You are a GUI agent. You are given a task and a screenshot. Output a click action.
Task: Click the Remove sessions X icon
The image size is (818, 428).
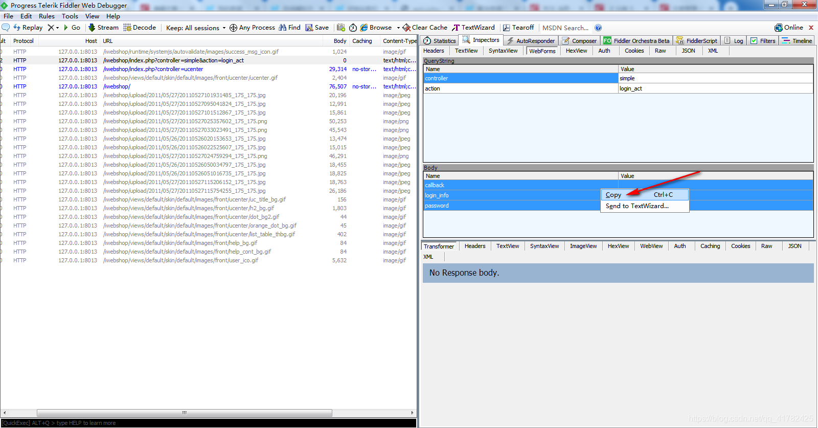[51, 28]
